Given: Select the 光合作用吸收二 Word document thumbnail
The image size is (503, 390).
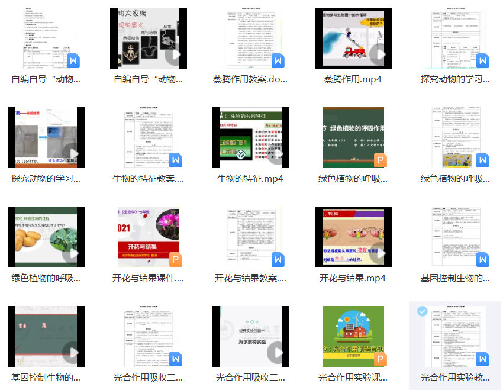Looking at the screenshot, I should point(149,336).
